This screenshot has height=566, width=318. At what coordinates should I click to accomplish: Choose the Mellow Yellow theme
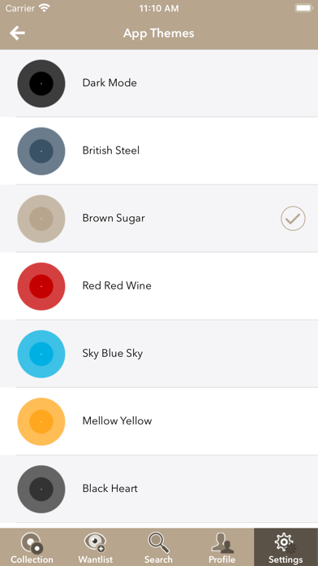coord(159,421)
